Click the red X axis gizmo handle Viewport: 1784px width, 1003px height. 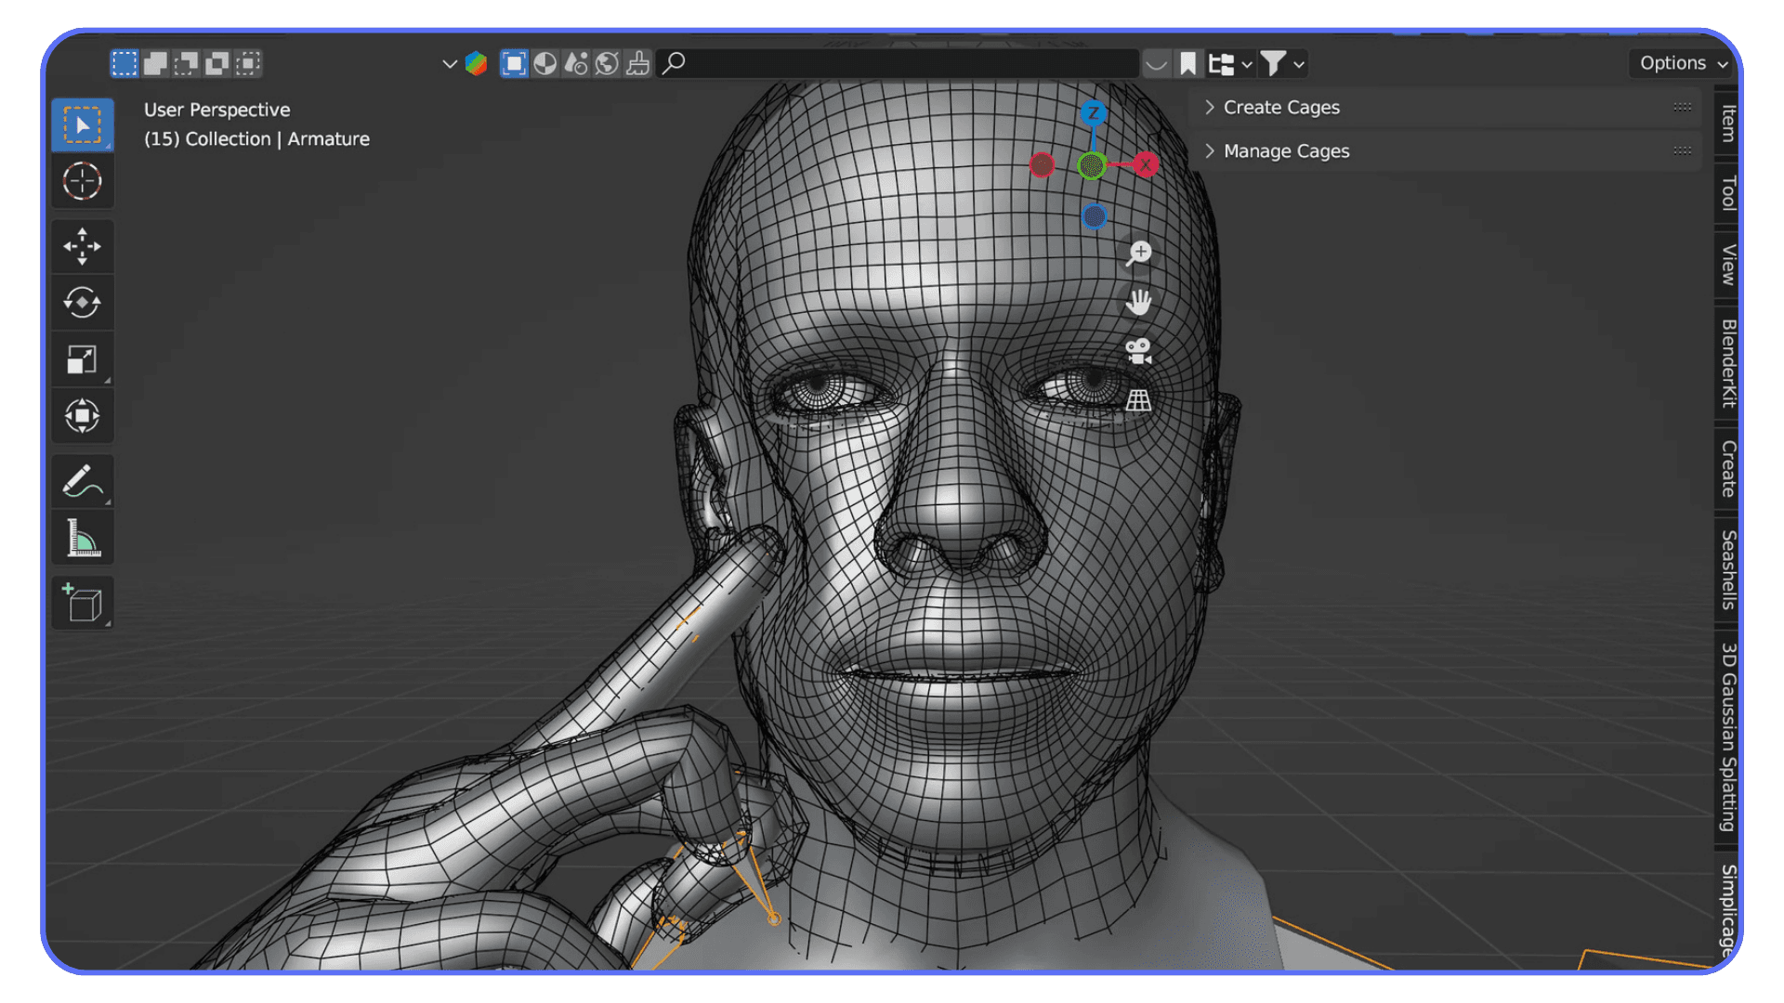coord(1146,164)
